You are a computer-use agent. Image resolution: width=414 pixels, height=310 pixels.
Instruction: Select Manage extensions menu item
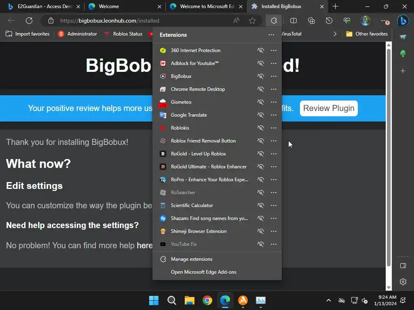click(217, 259)
